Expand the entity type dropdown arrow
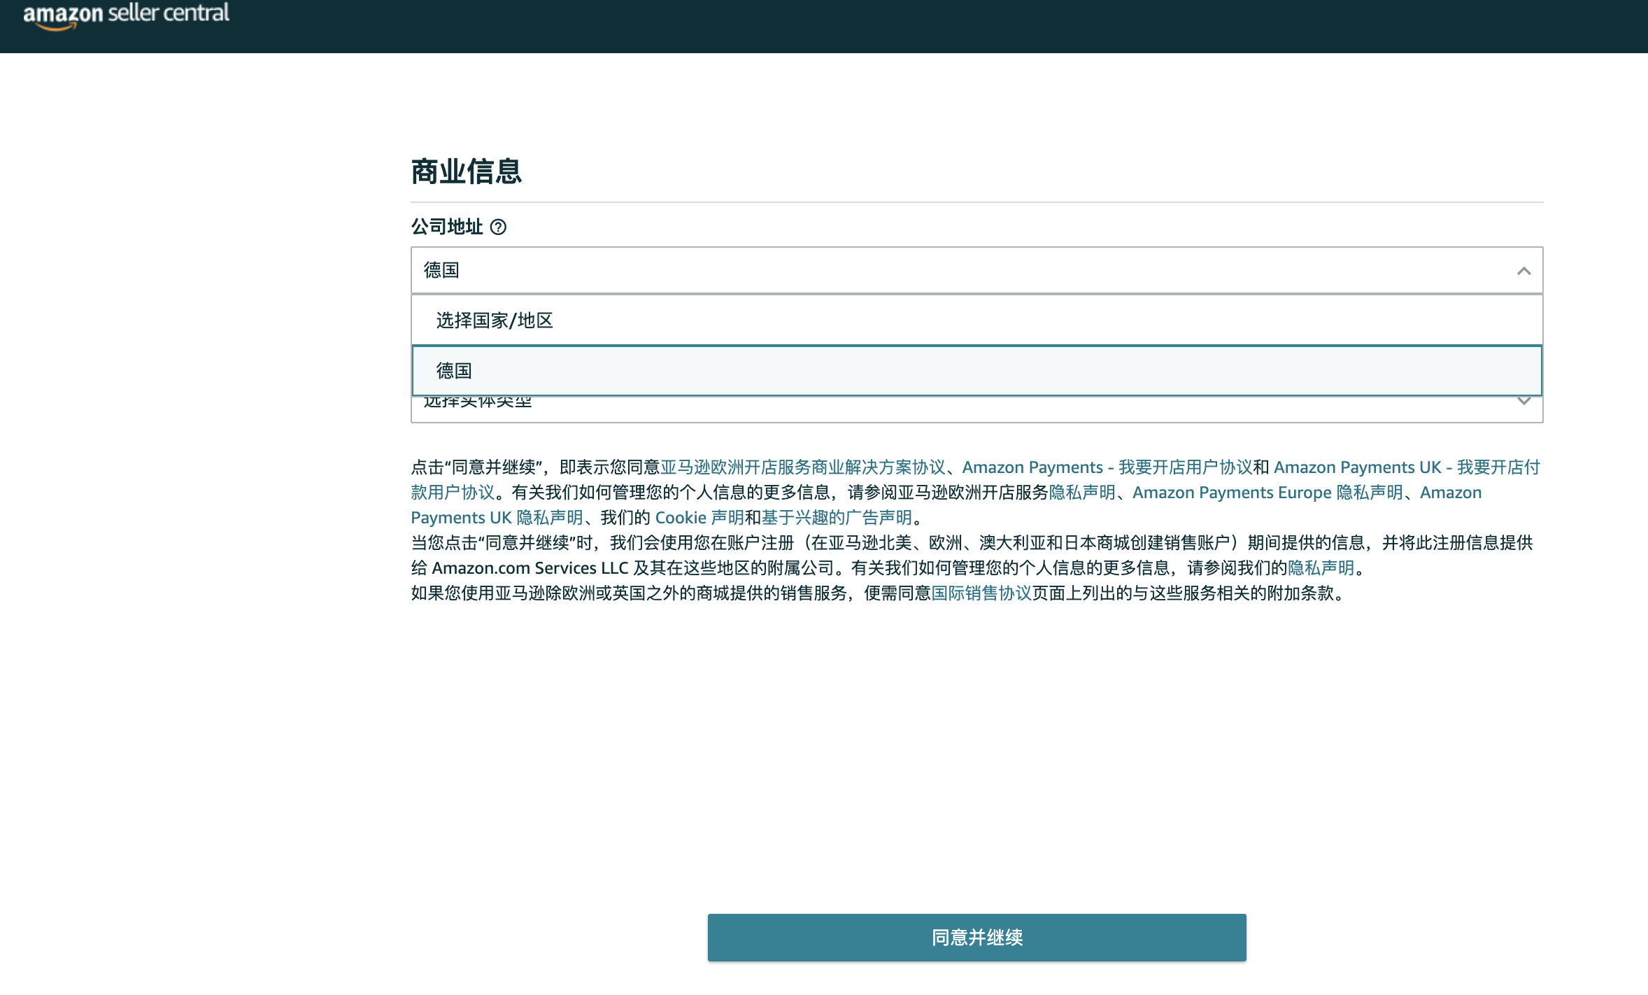1648x995 pixels. (1523, 402)
